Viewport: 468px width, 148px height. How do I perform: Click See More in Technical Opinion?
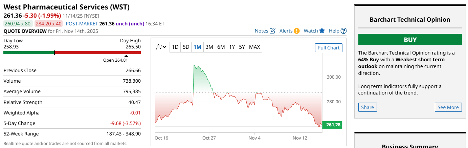448,107
